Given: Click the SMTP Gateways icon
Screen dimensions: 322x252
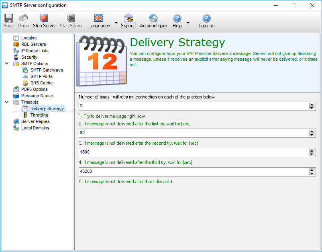Looking at the screenshot, I should tap(25, 70).
